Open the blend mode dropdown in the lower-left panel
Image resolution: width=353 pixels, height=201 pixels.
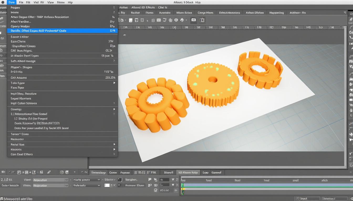[x=51, y=180]
